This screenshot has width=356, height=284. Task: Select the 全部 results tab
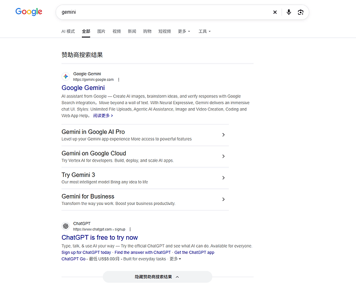[x=86, y=31]
